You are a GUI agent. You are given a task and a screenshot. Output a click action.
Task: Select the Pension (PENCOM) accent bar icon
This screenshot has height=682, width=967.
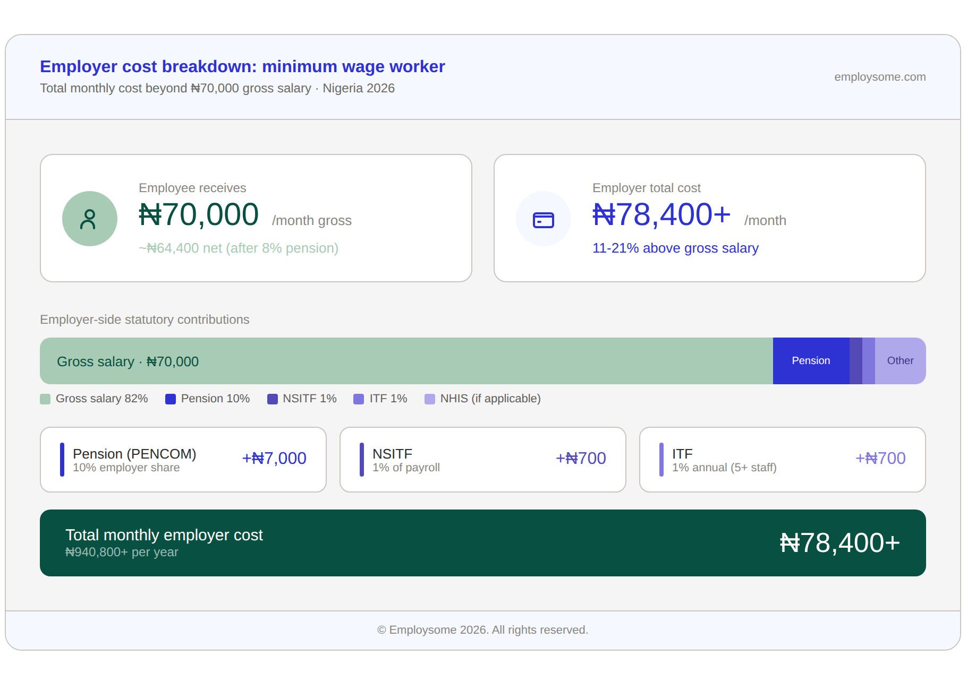62,459
